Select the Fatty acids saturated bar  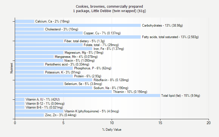tap(78, 37)
